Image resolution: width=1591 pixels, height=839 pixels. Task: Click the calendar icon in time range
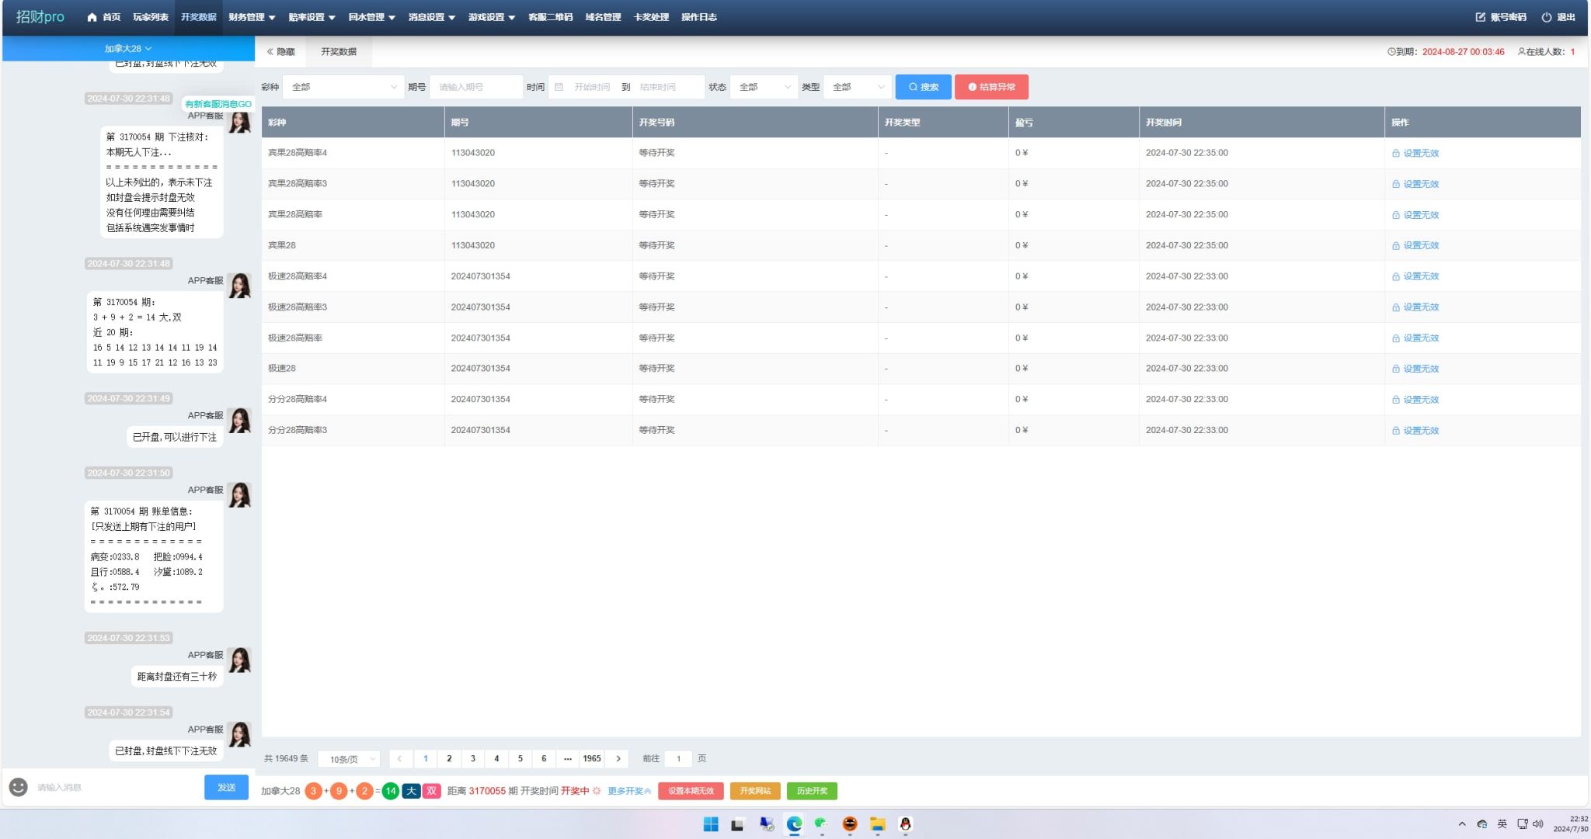coord(559,87)
